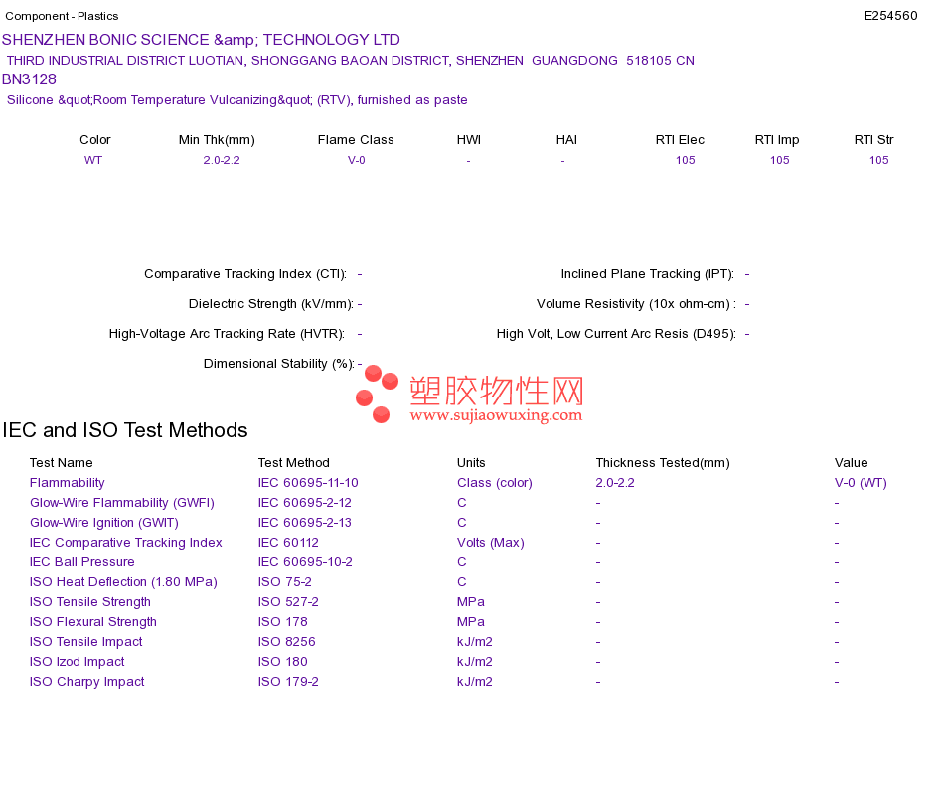Click High Volt, Low Current Arc Resis label

tap(616, 334)
